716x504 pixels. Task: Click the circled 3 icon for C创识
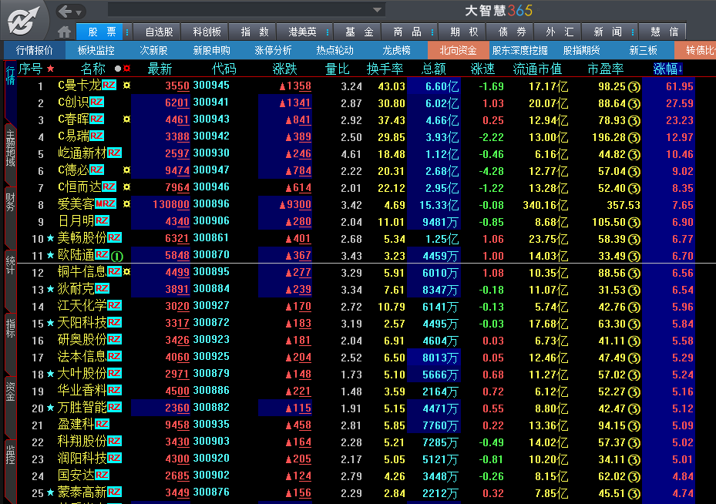(x=634, y=103)
